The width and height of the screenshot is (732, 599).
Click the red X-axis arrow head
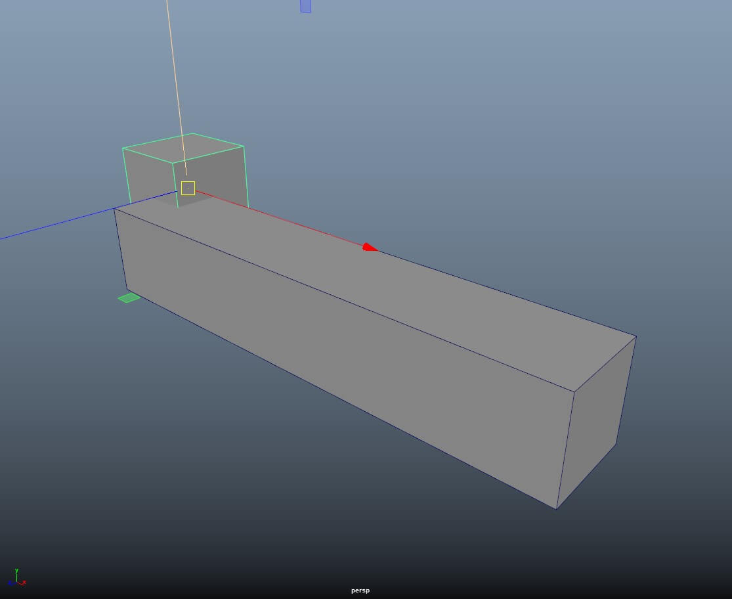[370, 248]
